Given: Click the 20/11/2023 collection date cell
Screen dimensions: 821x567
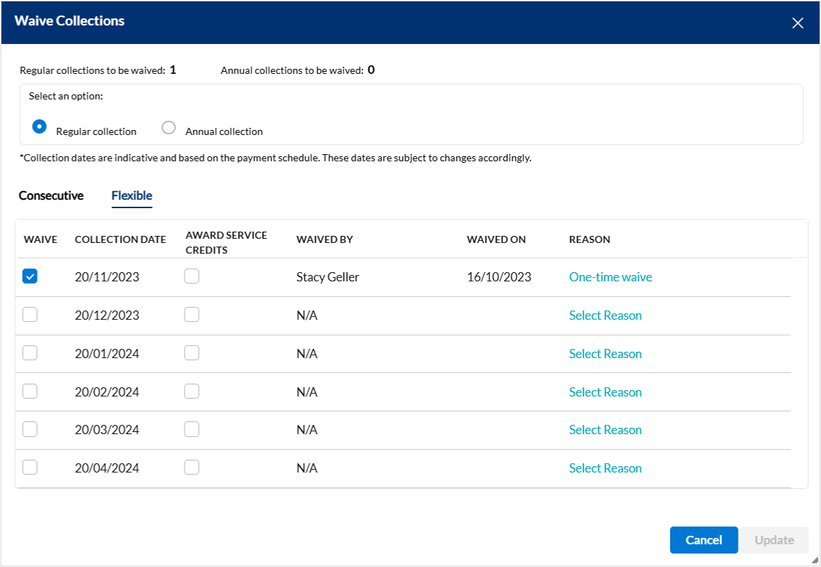Looking at the screenshot, I should click(107, 277).
